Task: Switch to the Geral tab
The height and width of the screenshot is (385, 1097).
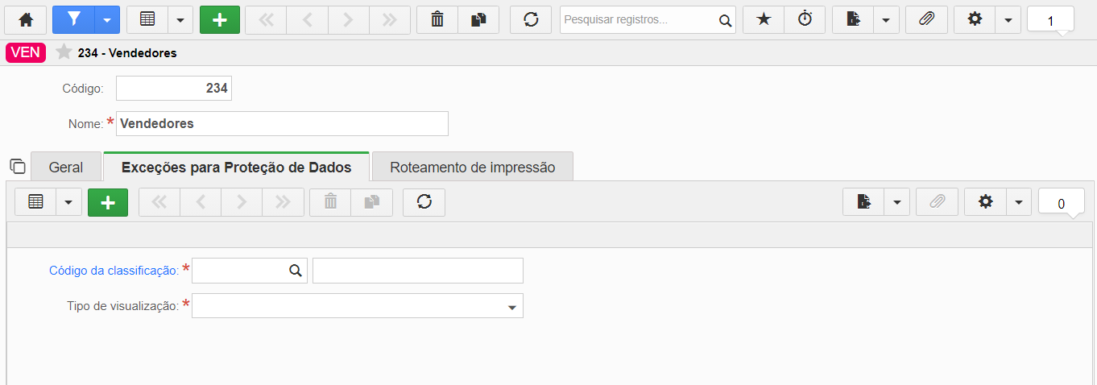Action: click(66, 168)
